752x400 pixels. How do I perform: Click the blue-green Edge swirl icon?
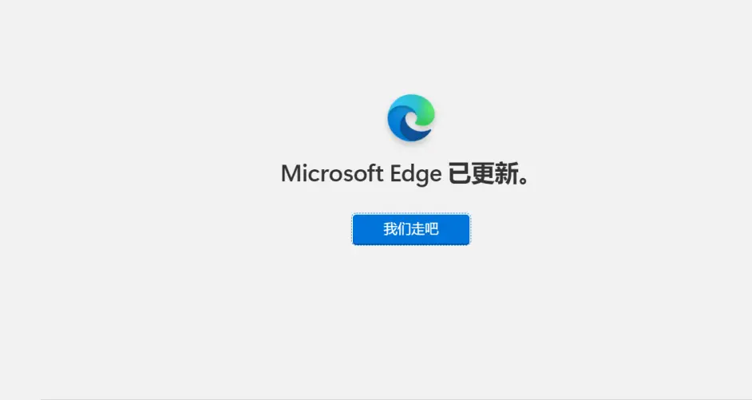coord(411,118)
